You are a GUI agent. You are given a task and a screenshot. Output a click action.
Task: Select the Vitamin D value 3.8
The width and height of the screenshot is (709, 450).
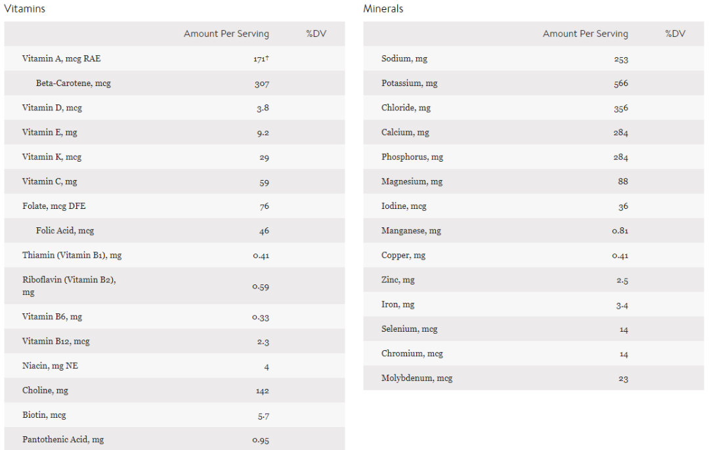[262, 108]
